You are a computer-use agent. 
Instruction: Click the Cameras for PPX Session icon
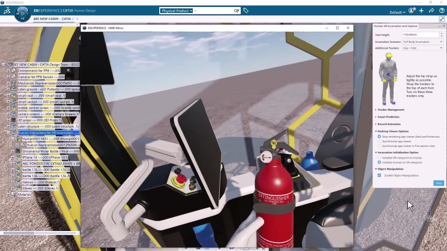[14, 77]
